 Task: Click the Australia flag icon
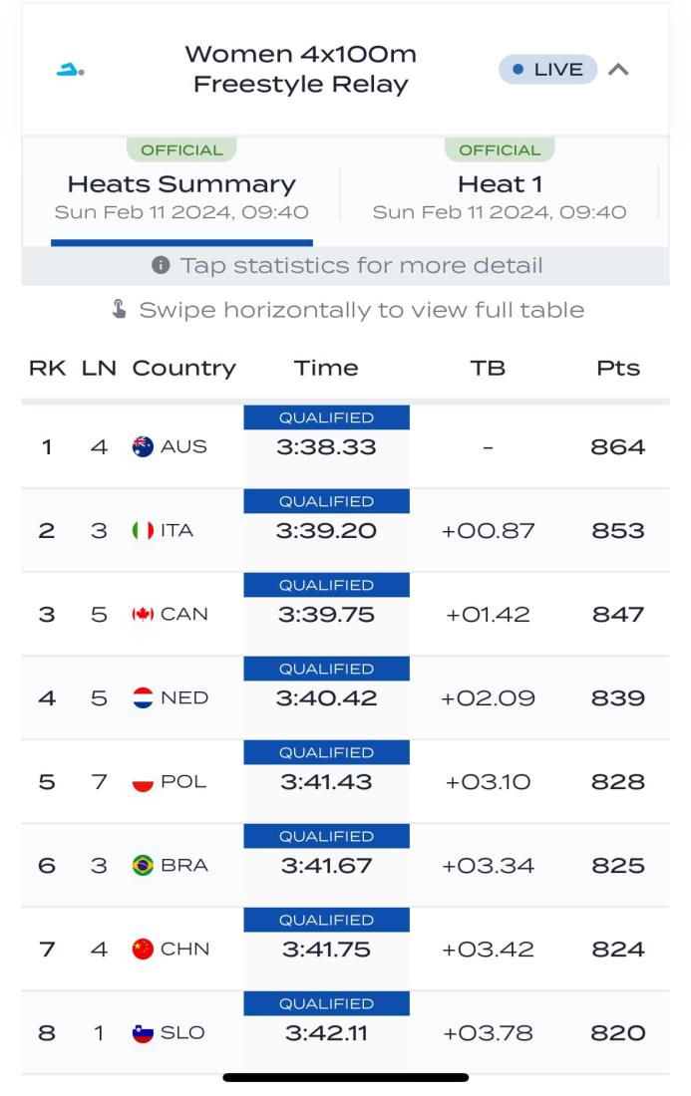[x=143, y=446]
